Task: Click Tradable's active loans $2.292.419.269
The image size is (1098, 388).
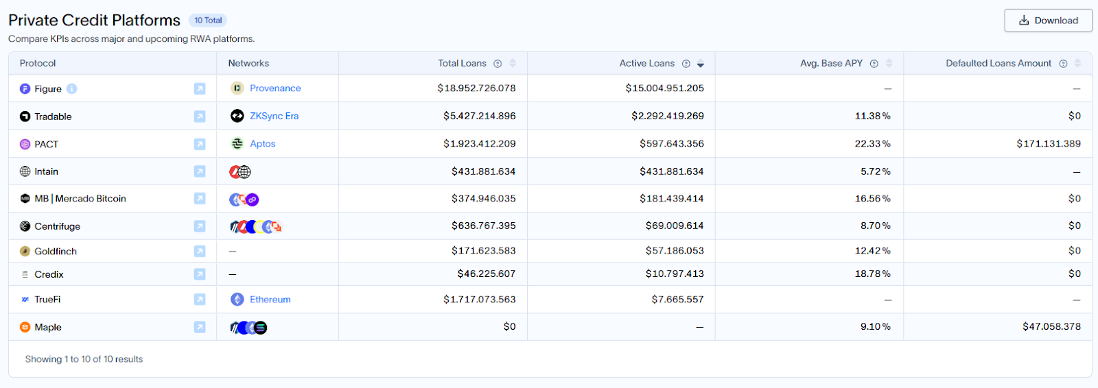Action: 668,116
